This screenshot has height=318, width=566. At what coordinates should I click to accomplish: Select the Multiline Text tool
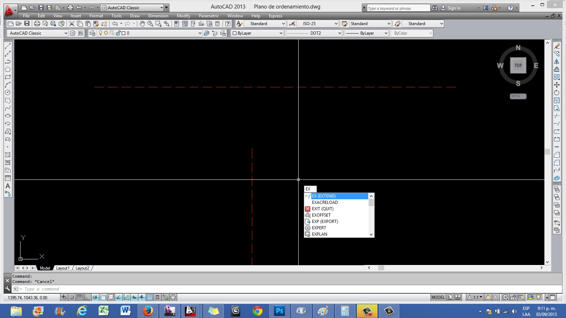7,186
